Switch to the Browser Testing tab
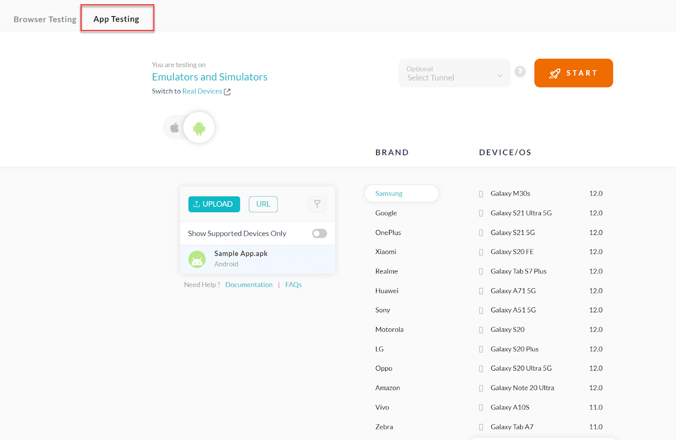The image size is (676, 440). [x=45, y=19]
